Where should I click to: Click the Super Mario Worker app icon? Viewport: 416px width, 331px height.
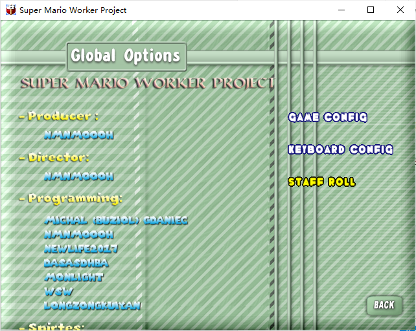coord(11,10)
